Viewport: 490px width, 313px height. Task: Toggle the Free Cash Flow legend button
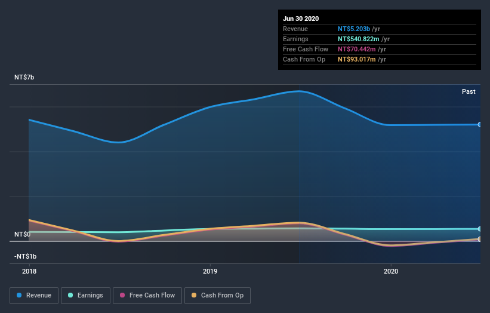tap(147, 296)
